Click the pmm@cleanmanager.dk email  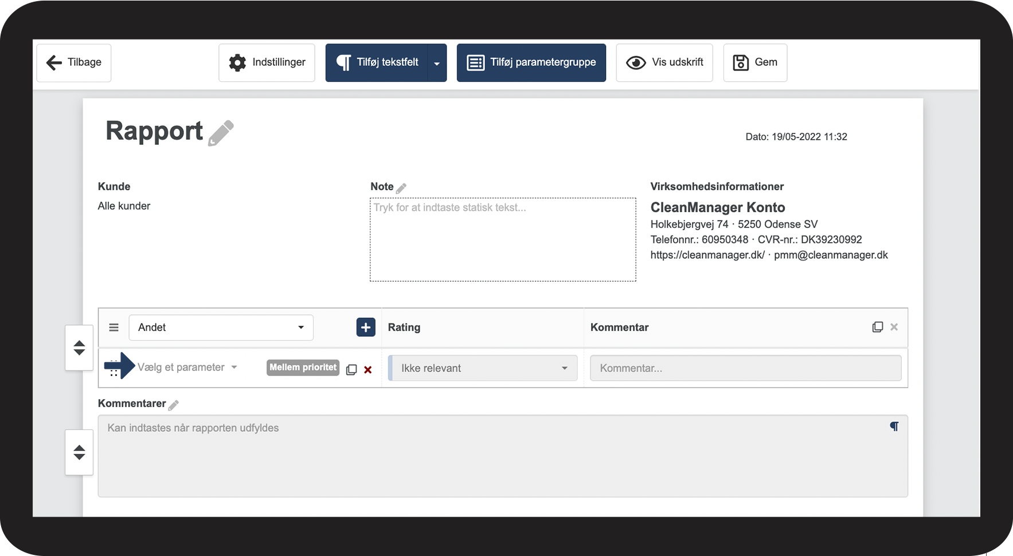[831, 255]
